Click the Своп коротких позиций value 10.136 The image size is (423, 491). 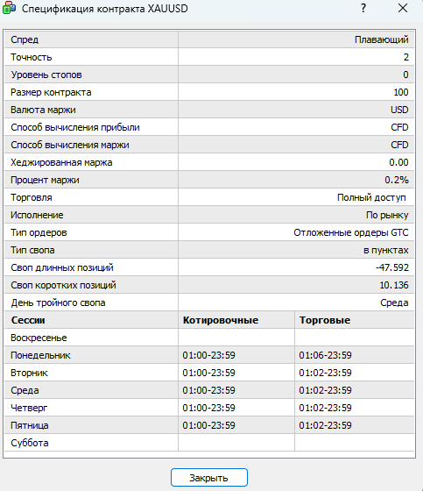394,285
